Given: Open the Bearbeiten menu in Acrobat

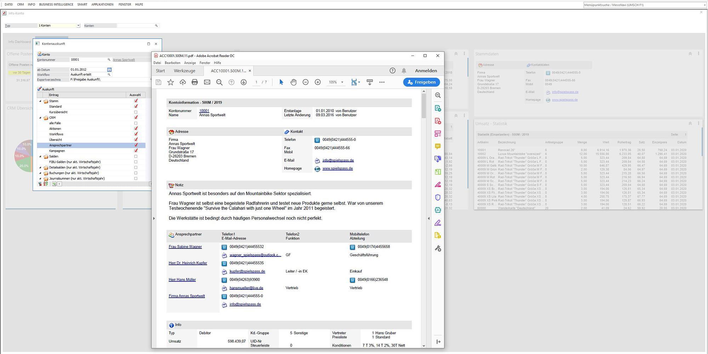Looking at the screenshot, I should point(172,63).
